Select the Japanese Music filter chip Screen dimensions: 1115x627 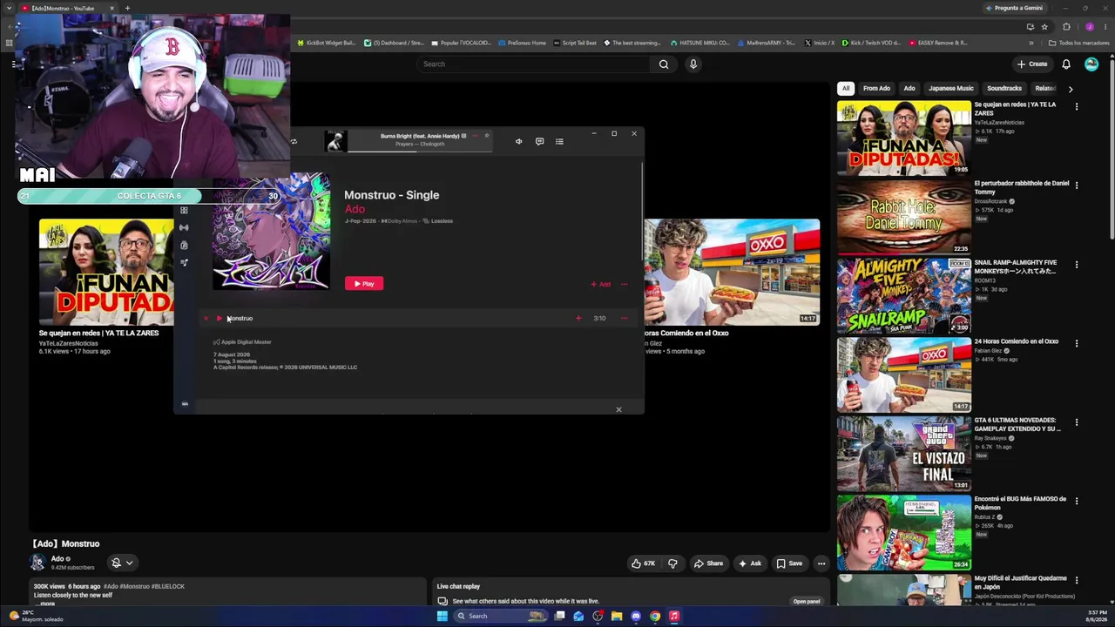[x=951, y=88]
